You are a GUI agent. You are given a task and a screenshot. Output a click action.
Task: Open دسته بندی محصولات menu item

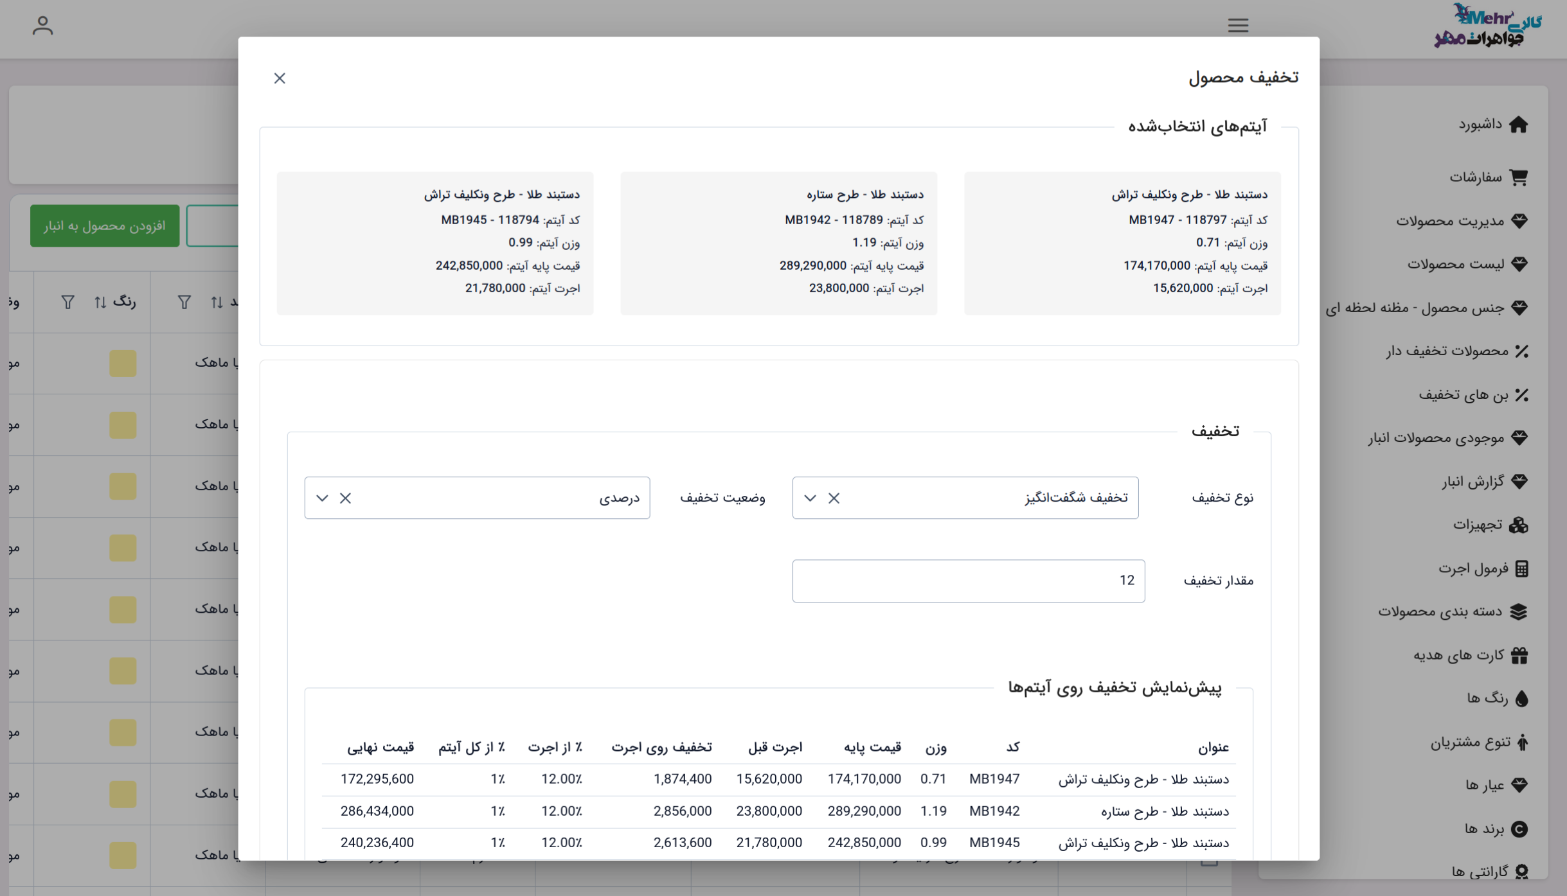[x=1440, y=611]
